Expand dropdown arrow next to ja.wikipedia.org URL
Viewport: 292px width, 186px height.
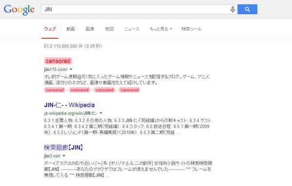[101, 113]
